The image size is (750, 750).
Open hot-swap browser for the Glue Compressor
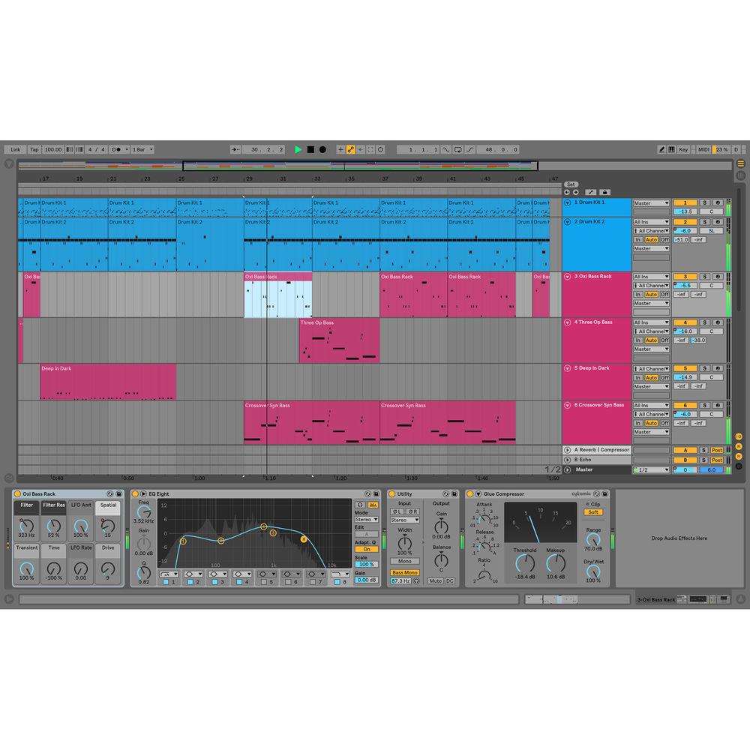(595, 493)
